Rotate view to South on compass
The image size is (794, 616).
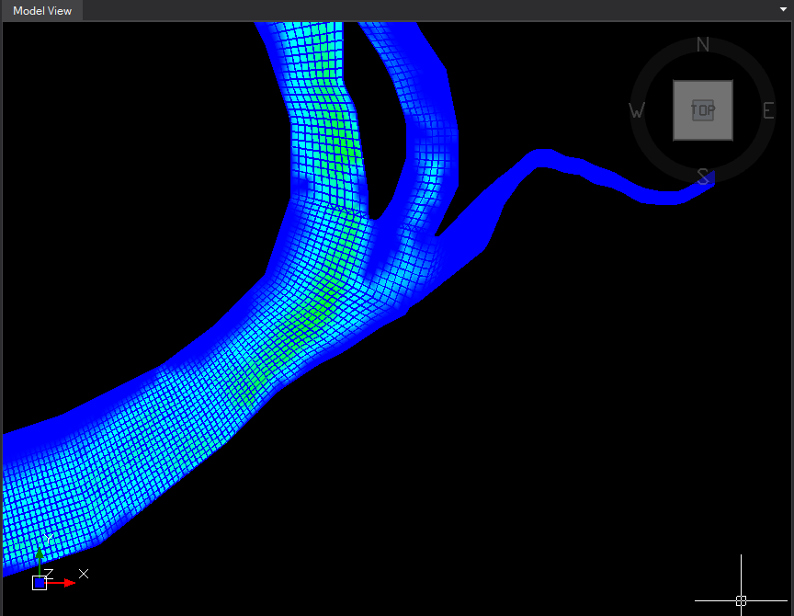[703, 177]
